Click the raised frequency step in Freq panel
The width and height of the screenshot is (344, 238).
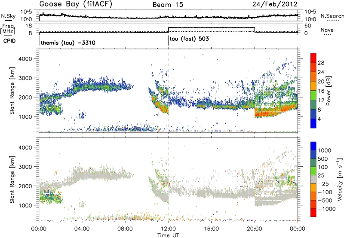pyautogui.click(x=212, y=27)
